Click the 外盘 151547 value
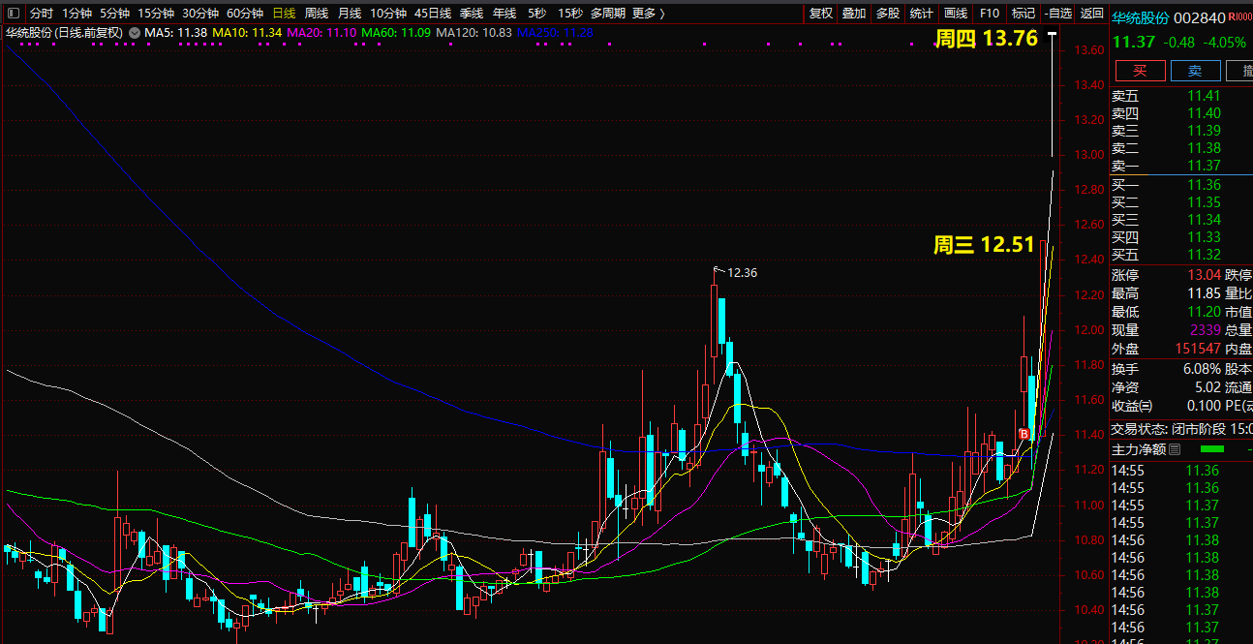The width and height of the screenshot is (1253, 644). click(1198, 349)
